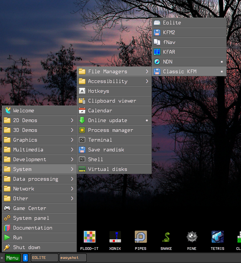Open Process manager menu entry

coord(114,130)
